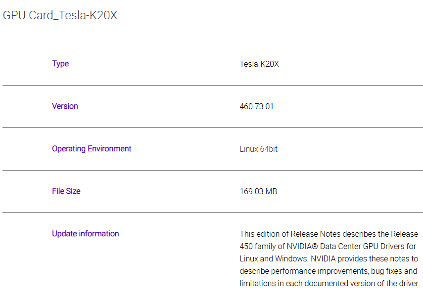Click "This edition" at paragraph start
Screen dimensions: 423x298
pyautogui.click(x=259, y=234)
